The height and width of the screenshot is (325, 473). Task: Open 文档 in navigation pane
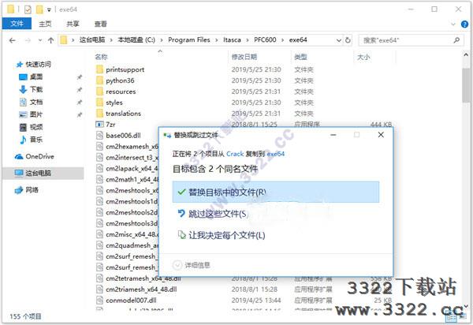click(36, 103)
